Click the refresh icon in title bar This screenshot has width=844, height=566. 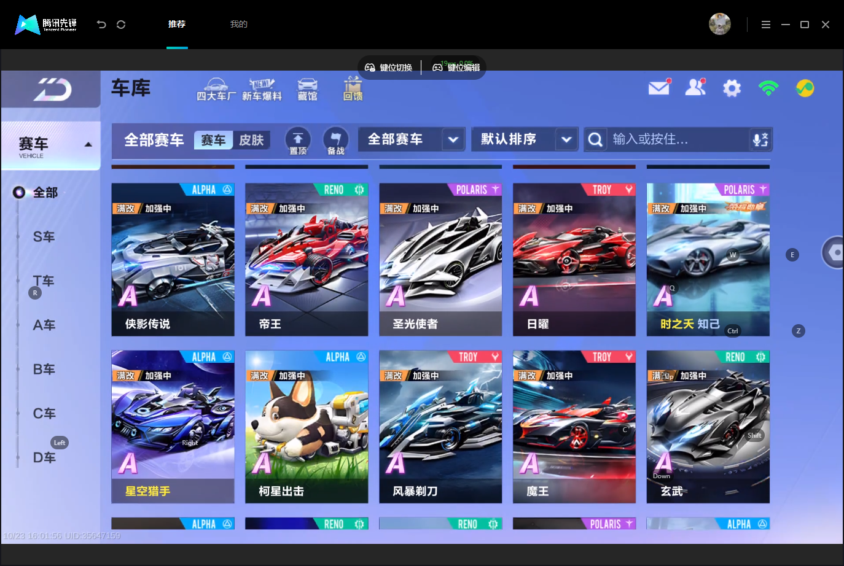[121, 25]
